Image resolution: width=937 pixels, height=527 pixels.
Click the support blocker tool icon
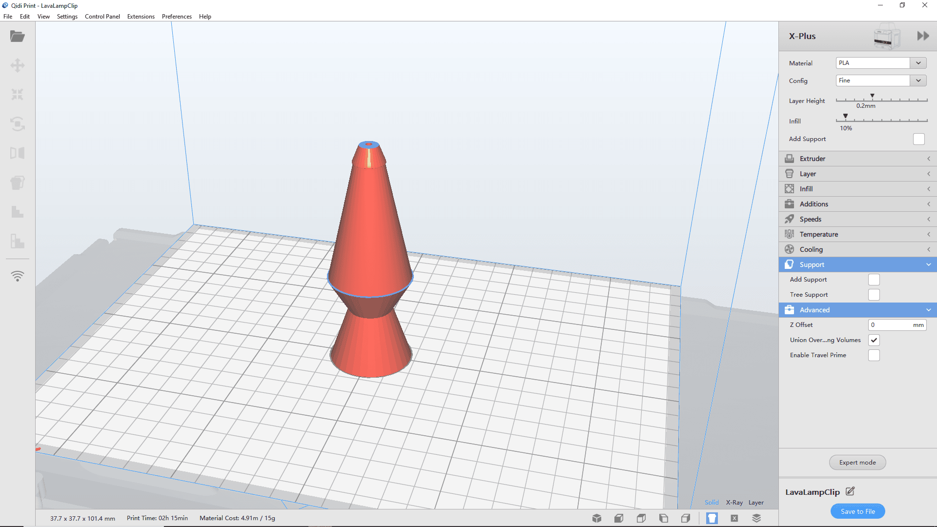tap(18, 212)
